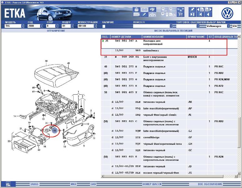Click the ИСОК ВЫБРАННЫХ ПОЗИЦИЙ header
This screenshot has width=242, height=188.
(x=173, y=31)
